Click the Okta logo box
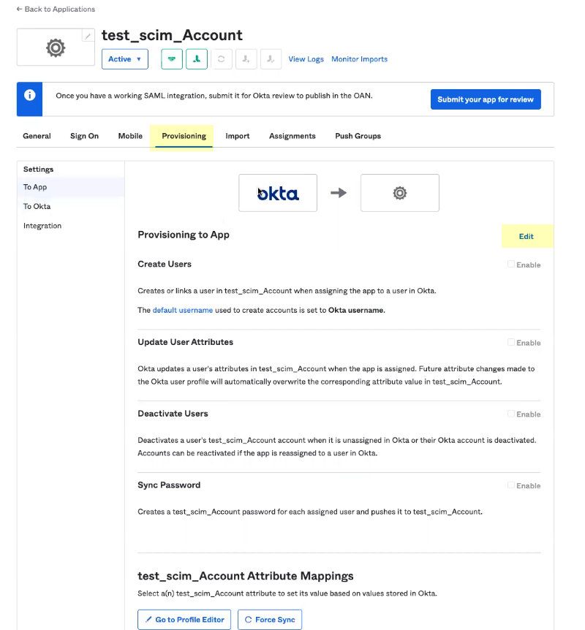 (x=278, y=193)
